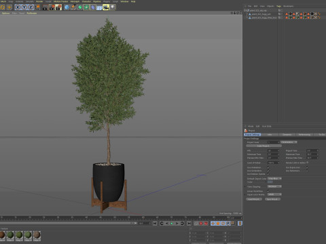Open the project scale units dropdown
The height and width of the screenshot is (244, 326).
(x=289, y=142)
